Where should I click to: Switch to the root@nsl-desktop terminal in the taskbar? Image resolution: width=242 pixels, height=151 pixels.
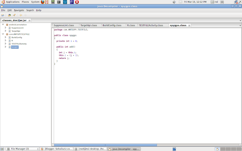[90, 149]
